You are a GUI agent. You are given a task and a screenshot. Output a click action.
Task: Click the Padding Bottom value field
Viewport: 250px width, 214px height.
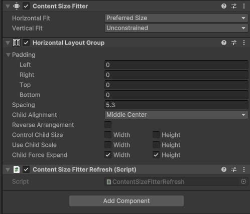point(176,95)
